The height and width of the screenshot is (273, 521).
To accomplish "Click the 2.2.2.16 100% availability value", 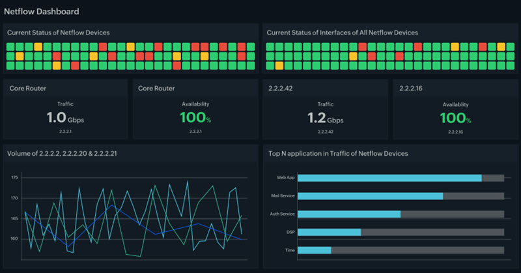I will (x=455, y=118).
